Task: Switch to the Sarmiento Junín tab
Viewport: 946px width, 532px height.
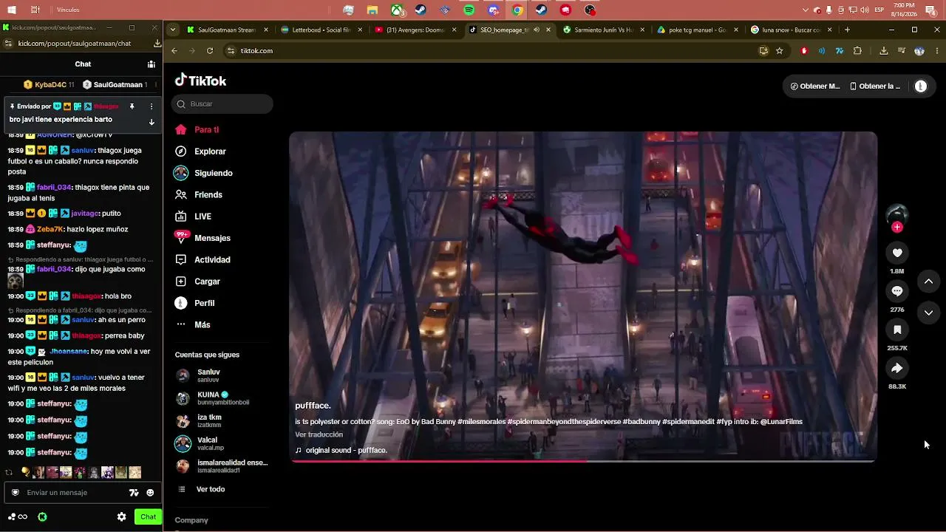Action: [x=603, y=30]
